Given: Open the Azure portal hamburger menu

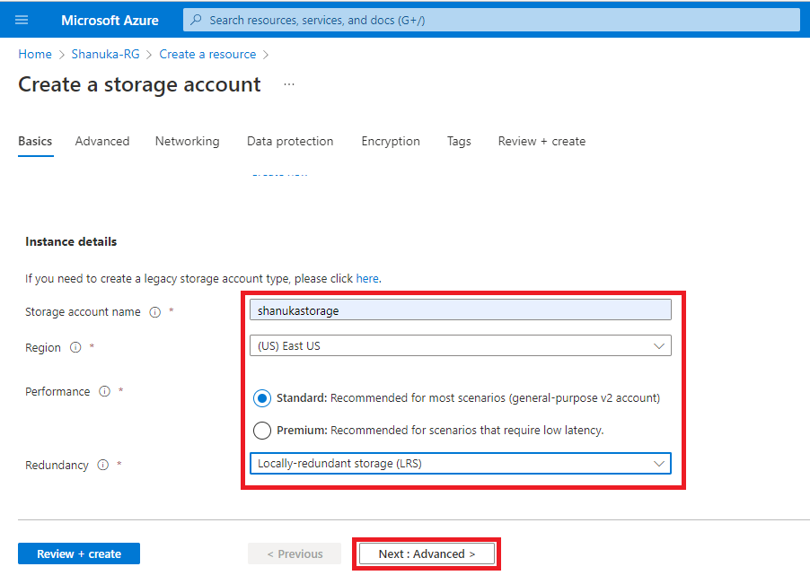Looking at the screenshot, I should [x=22, y=20].
